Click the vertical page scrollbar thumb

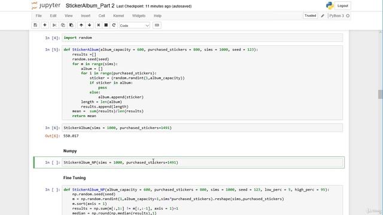[380, 94]
